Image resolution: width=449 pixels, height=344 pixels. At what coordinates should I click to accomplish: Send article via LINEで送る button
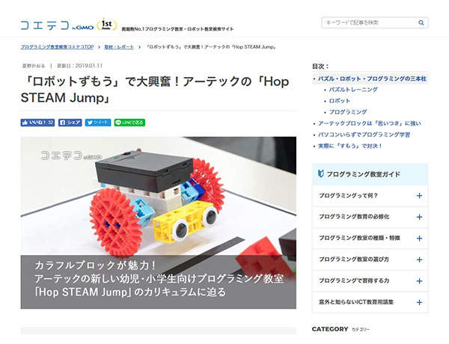pyautogui.click(x=129, y=123)
